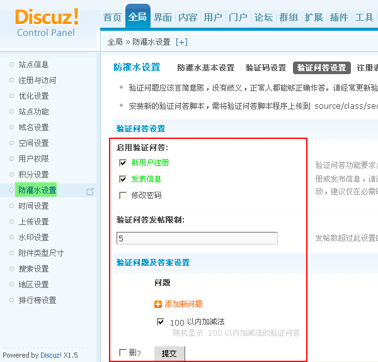Open the 首页 top menu
The image size is (378, 362).
(112, 18)
